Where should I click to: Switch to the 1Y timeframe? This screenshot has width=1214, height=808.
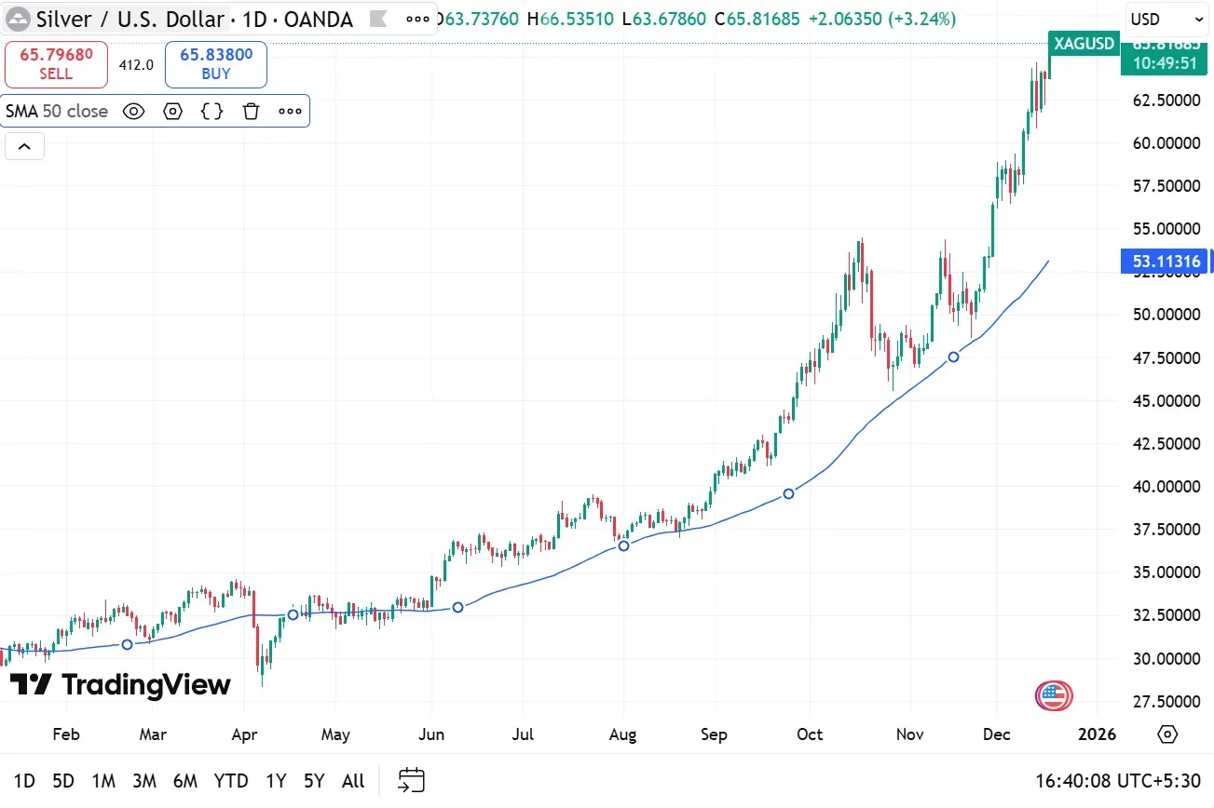coord(275,781)
